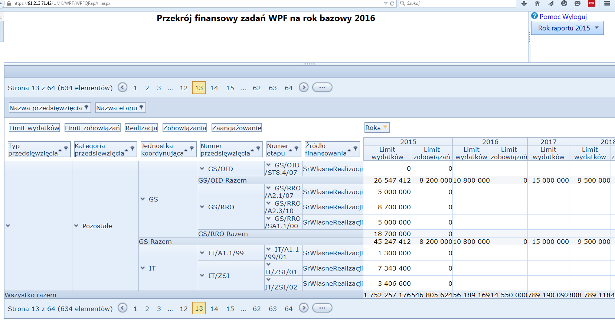The width and height of the screenshot is (615, 321).
Task: Open filter for Nazwa etapu field
Action: (141, 107)
